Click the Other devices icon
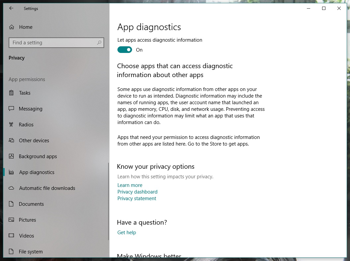350x261 pixels. (x=12, y=141)
